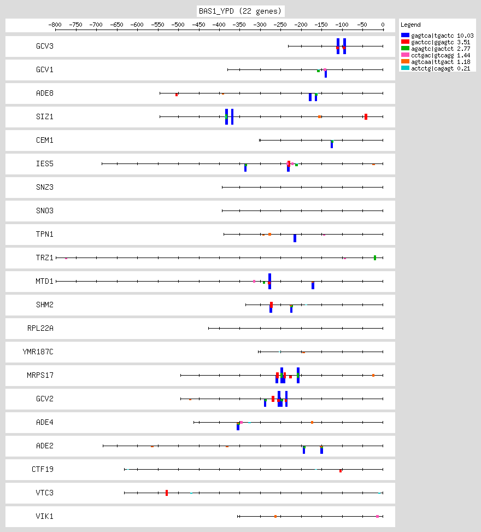481x532 pixels.
Task: Click the blue marker on the TPN1 track
Action: pyautogui.click(x=295, y=238)
